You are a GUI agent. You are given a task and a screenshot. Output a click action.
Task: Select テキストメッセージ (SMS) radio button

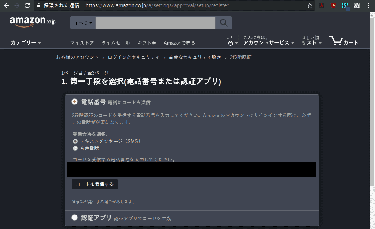click(x=75, y=141)
